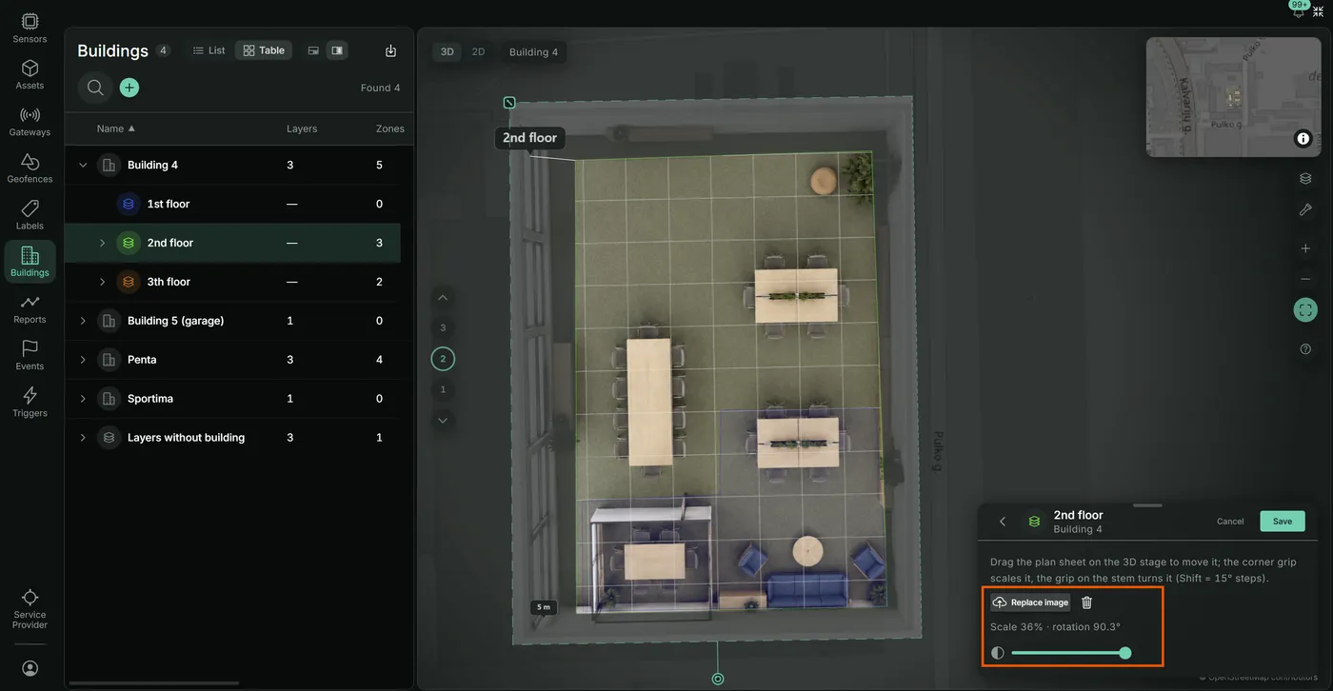Open Reports in the sidebar menu
The image size is (1333, 691).
tap(30, 308)
